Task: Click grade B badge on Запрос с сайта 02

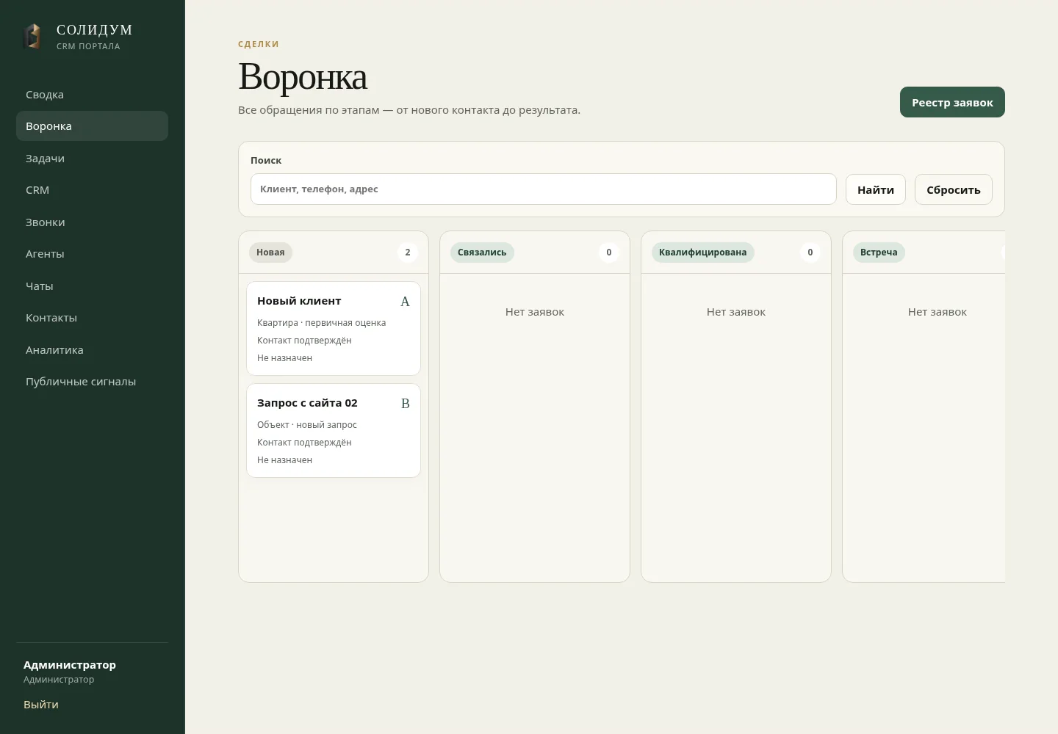Action: coord(405,404)
